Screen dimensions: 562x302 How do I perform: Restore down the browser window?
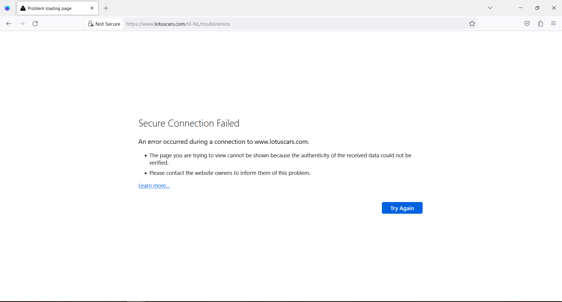pyautogui.click(x=537, y=8)
